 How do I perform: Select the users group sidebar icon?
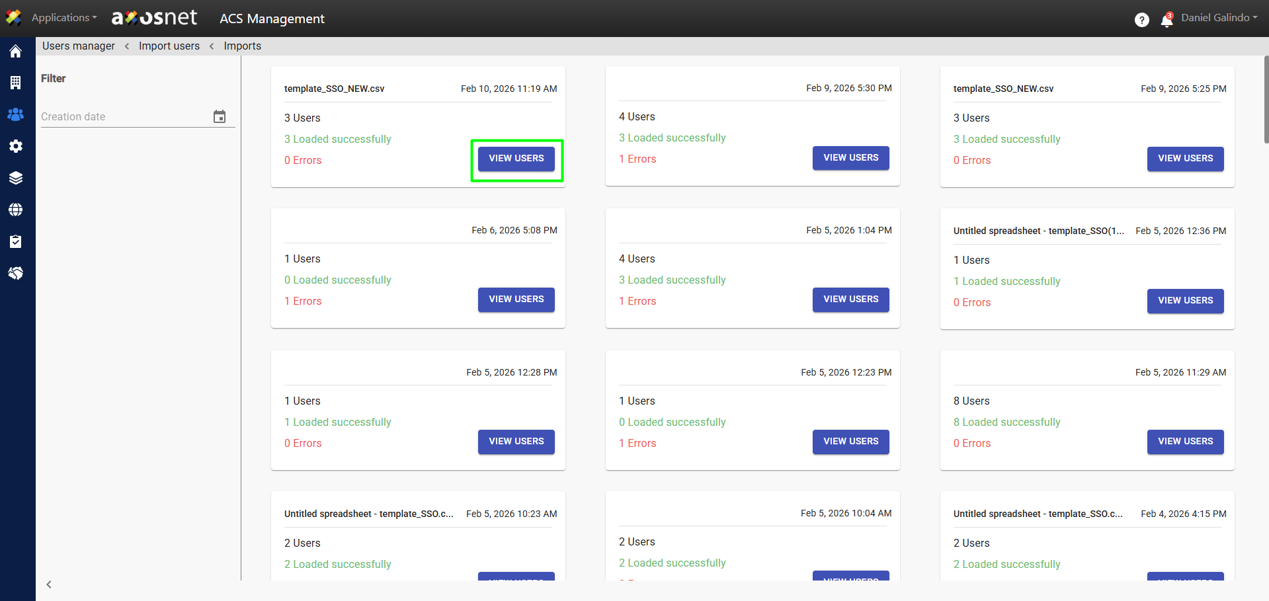(x=16, y=114)
